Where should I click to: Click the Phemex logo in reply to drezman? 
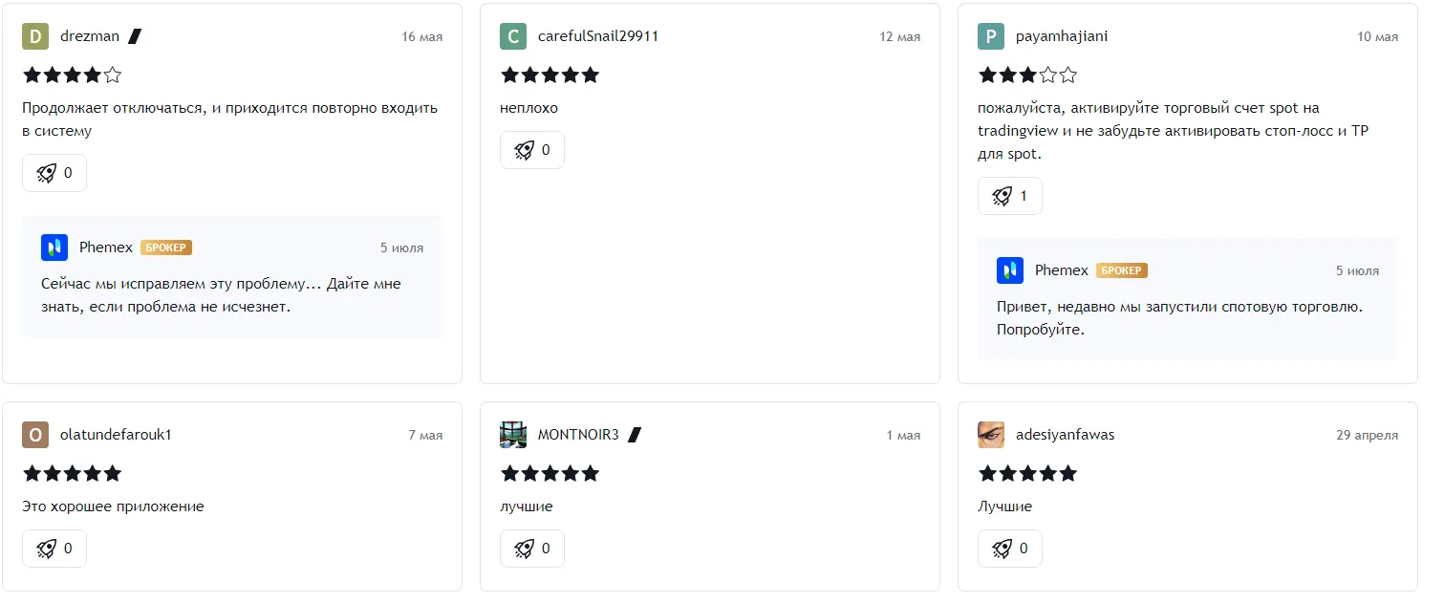click(54, 248)
